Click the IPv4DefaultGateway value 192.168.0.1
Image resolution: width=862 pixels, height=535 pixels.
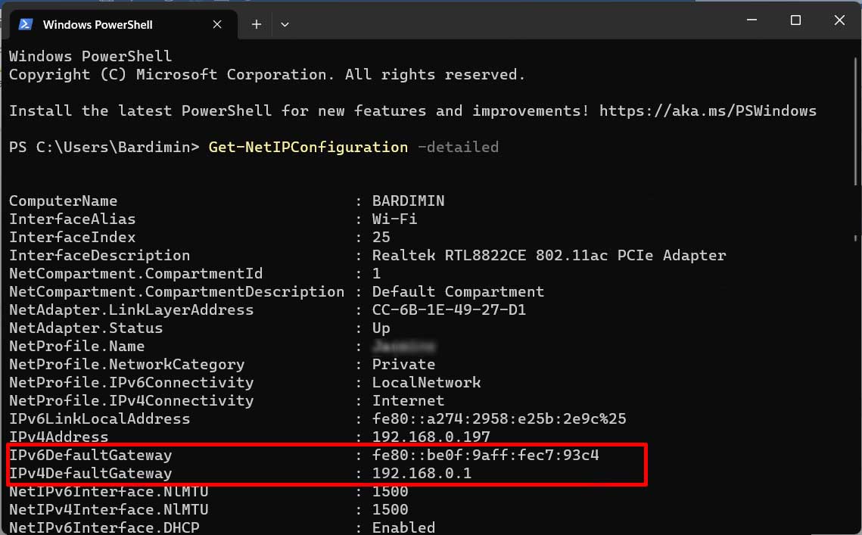422,474
